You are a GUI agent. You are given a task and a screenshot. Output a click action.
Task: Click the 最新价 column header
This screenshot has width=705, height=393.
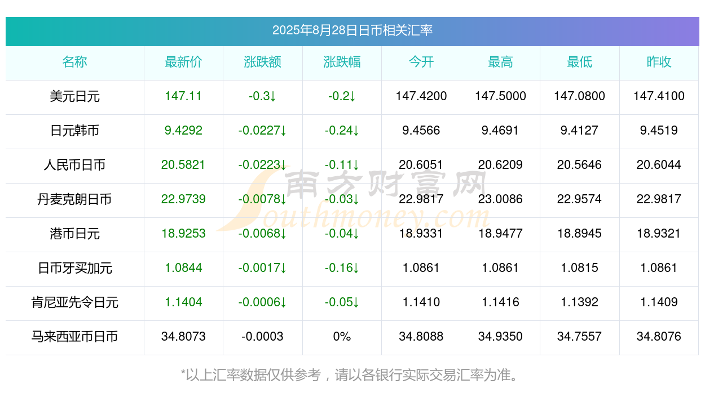click(x=183, y=62)
